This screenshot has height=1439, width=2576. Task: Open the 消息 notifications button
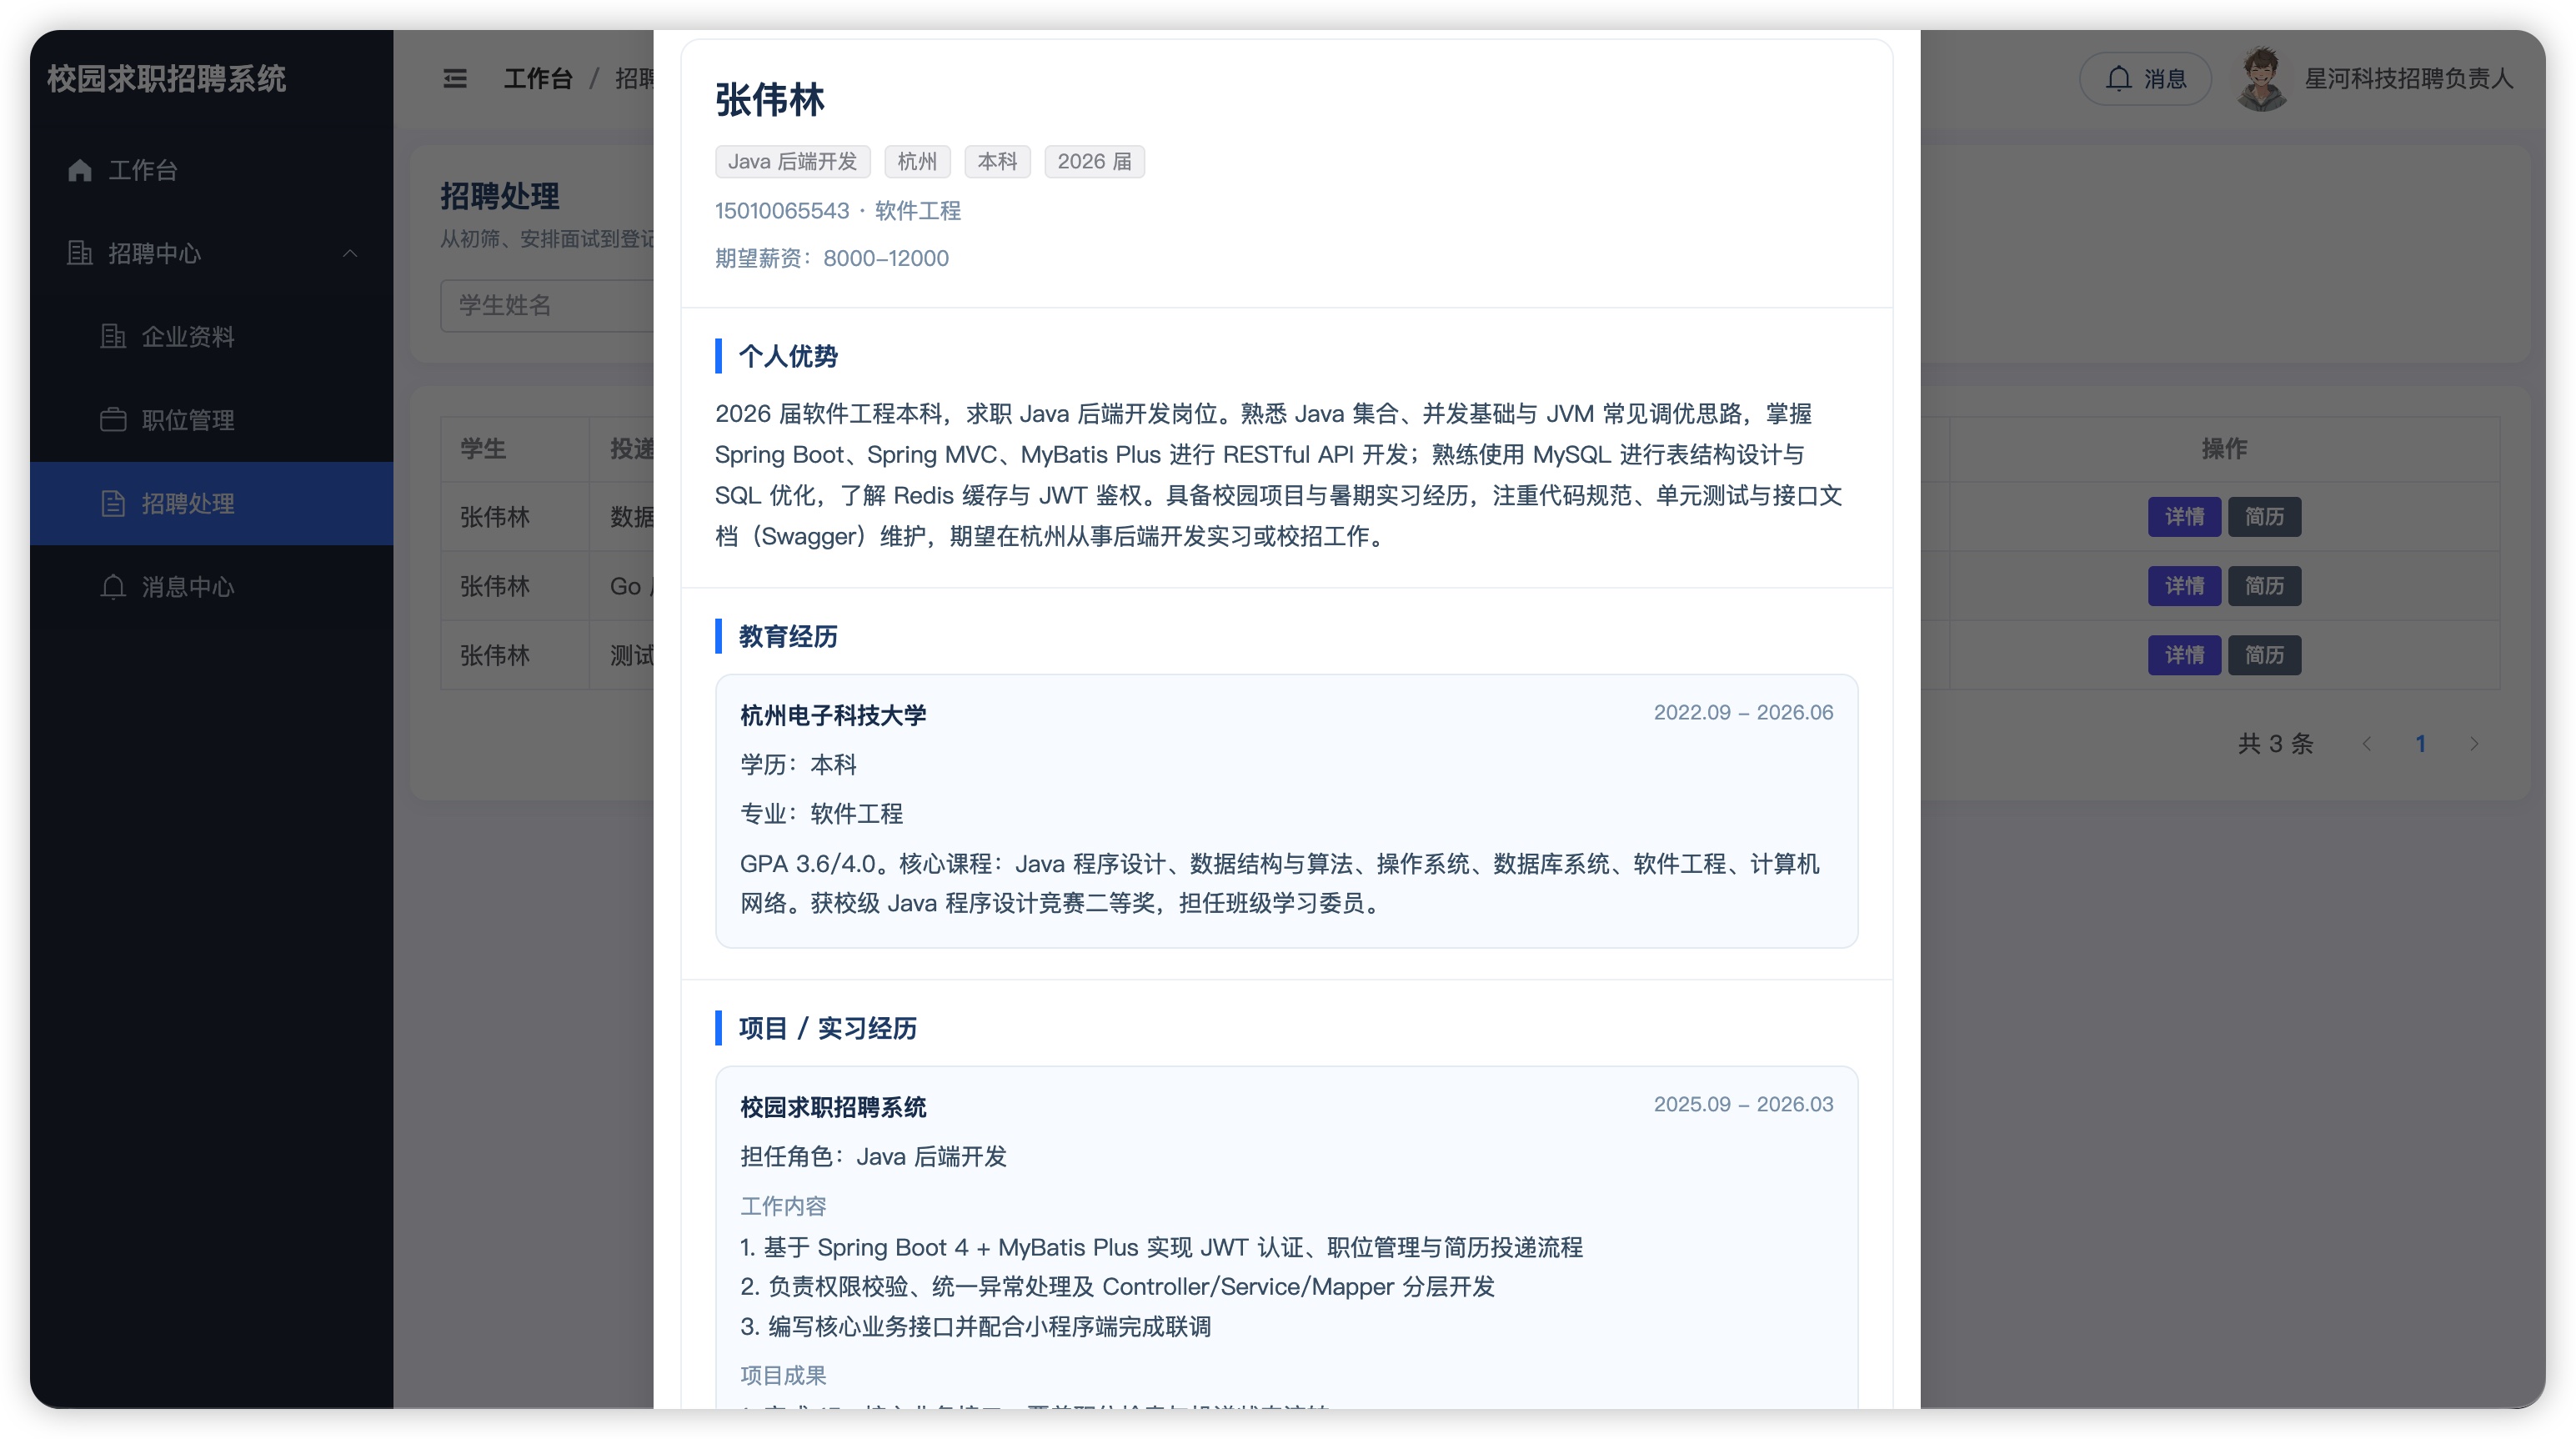(2146, 78)
